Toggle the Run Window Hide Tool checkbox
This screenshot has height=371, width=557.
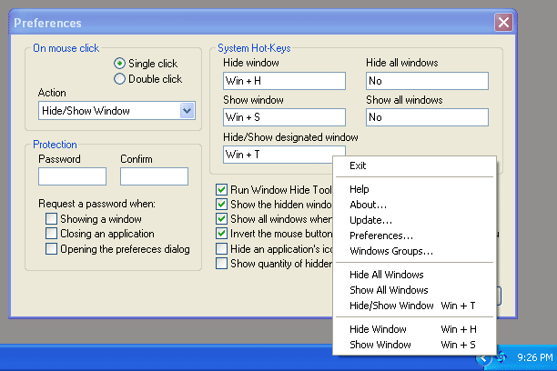(x=221, y=190)
